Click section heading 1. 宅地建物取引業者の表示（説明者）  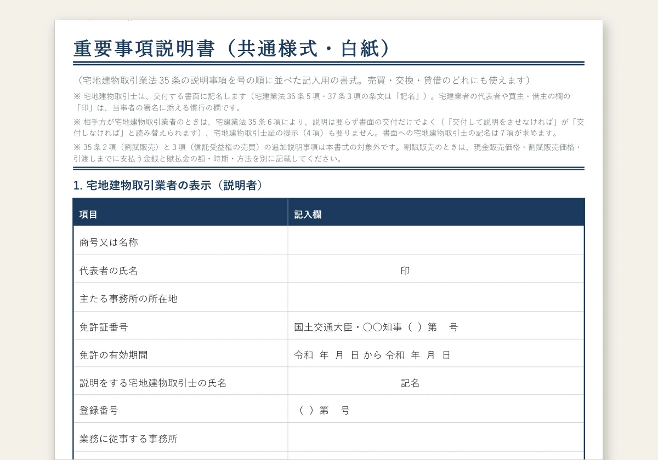tap(169, 186)
